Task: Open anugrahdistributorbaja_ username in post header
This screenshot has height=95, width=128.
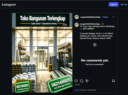Action: click(90, 17)
